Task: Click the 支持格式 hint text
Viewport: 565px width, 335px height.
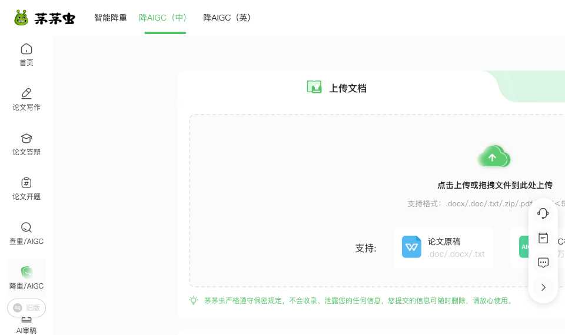Action: 487,204
